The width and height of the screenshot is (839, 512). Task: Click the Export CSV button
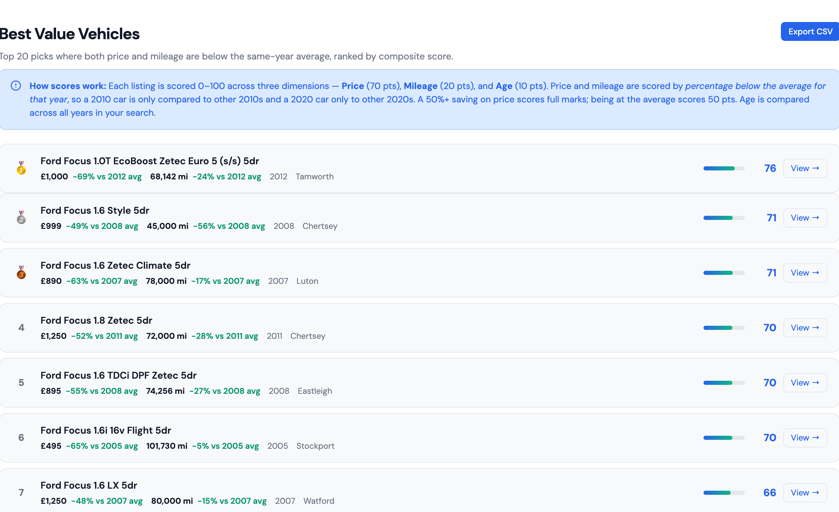(x=810, y=32)
